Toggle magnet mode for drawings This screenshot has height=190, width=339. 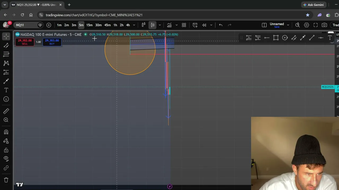click(x=6, y=132)
